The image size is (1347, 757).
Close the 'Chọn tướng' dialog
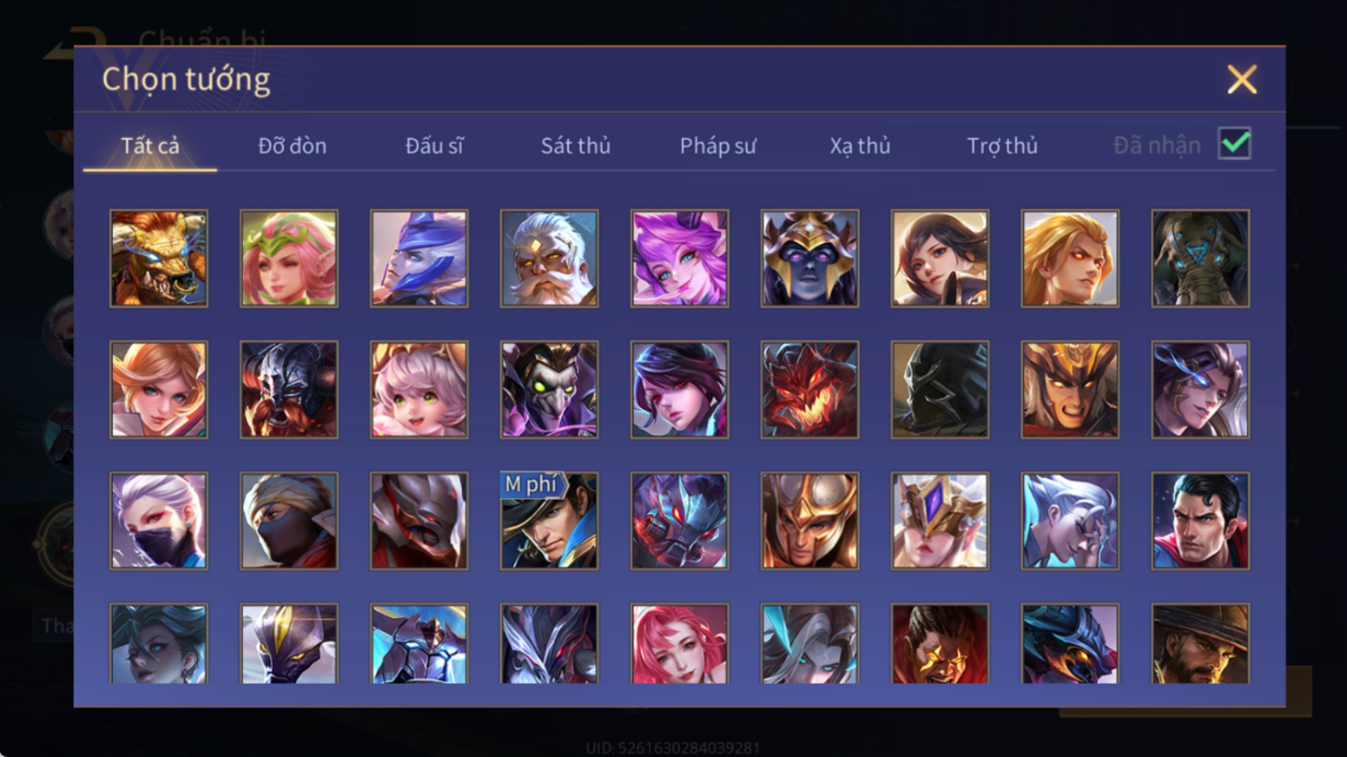1242,79
